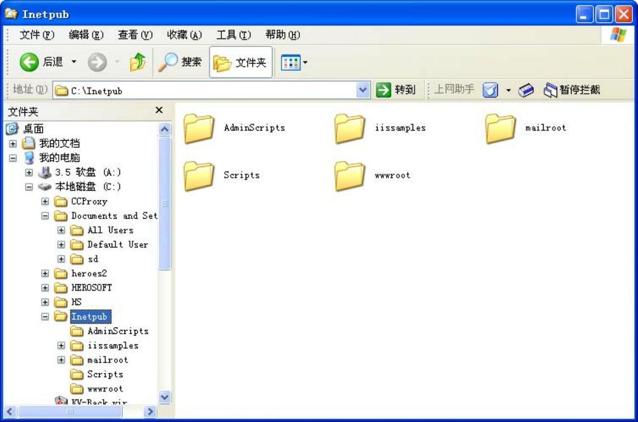
Task: Click the tree pane scroll-right arrow
Action: [x=151, y=412]
